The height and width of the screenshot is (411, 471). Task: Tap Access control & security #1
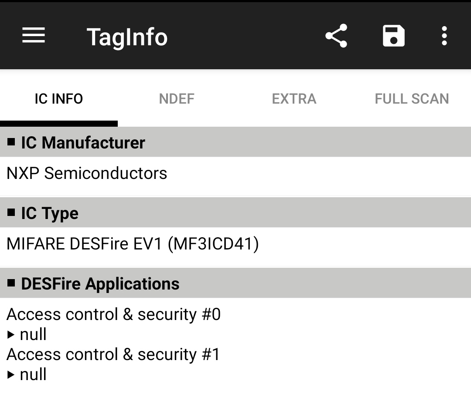pos(113,354)
